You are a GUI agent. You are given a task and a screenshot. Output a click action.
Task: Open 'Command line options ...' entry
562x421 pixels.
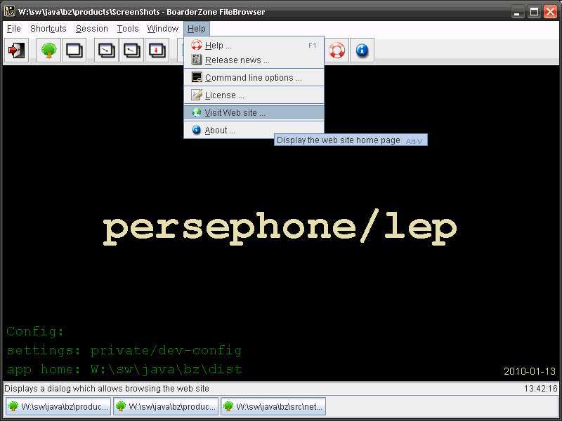254,78
